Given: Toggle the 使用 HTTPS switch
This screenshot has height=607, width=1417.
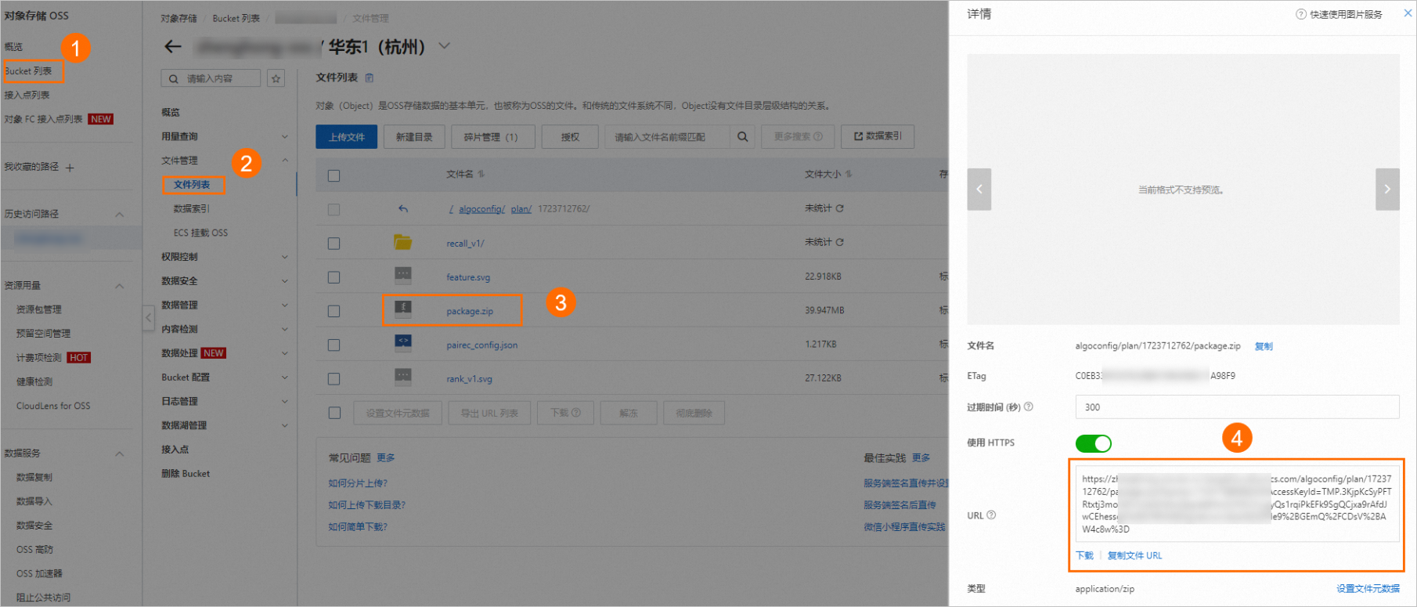Looking at the screenshot, I should point(1094,443).
